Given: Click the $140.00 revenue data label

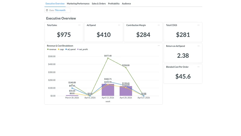Looking at the screenshot, I should [x=72, y=83].
